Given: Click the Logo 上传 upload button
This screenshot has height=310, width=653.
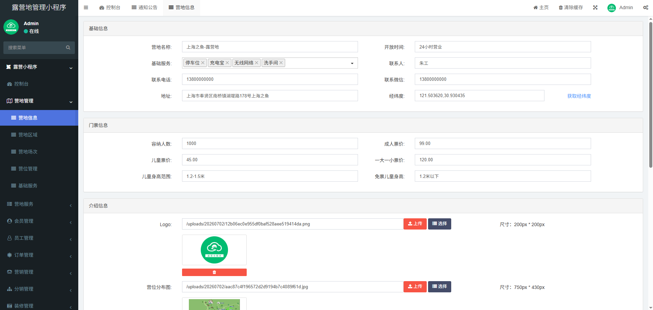Looking at the screenshot, I should click(x=415, y=224).
